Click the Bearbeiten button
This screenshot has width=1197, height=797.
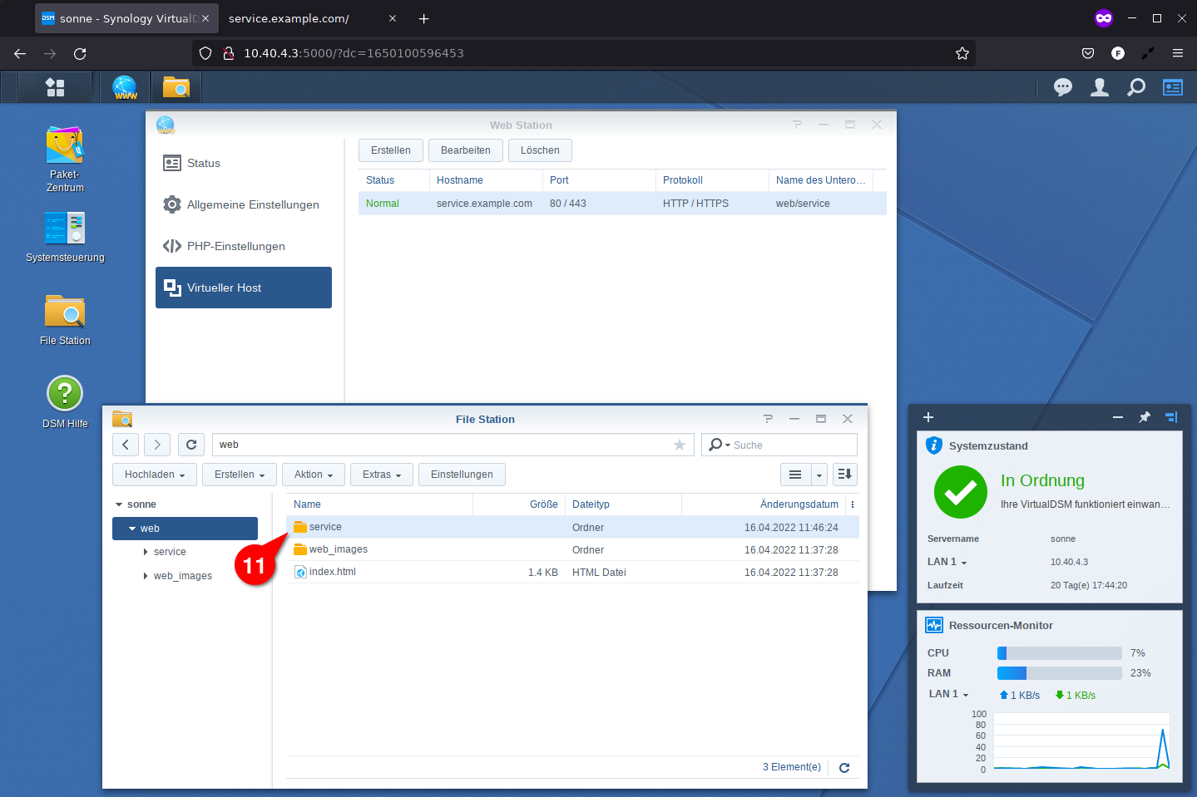465,150
